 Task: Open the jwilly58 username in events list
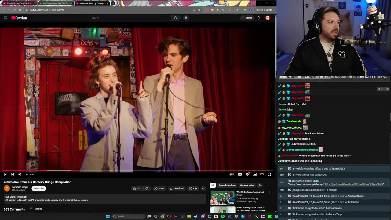tap(297, 190)
